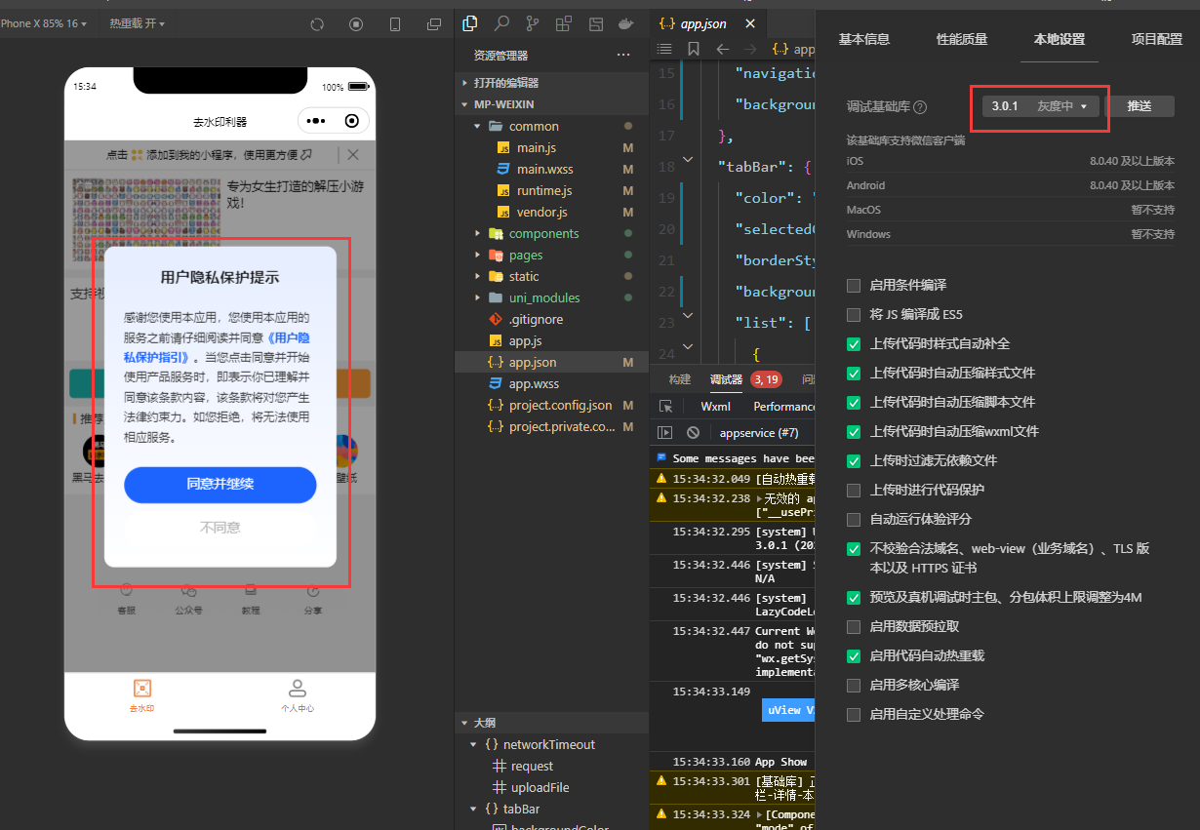
Task: Open the Wxml debugger tab
Action: [716, 407]
